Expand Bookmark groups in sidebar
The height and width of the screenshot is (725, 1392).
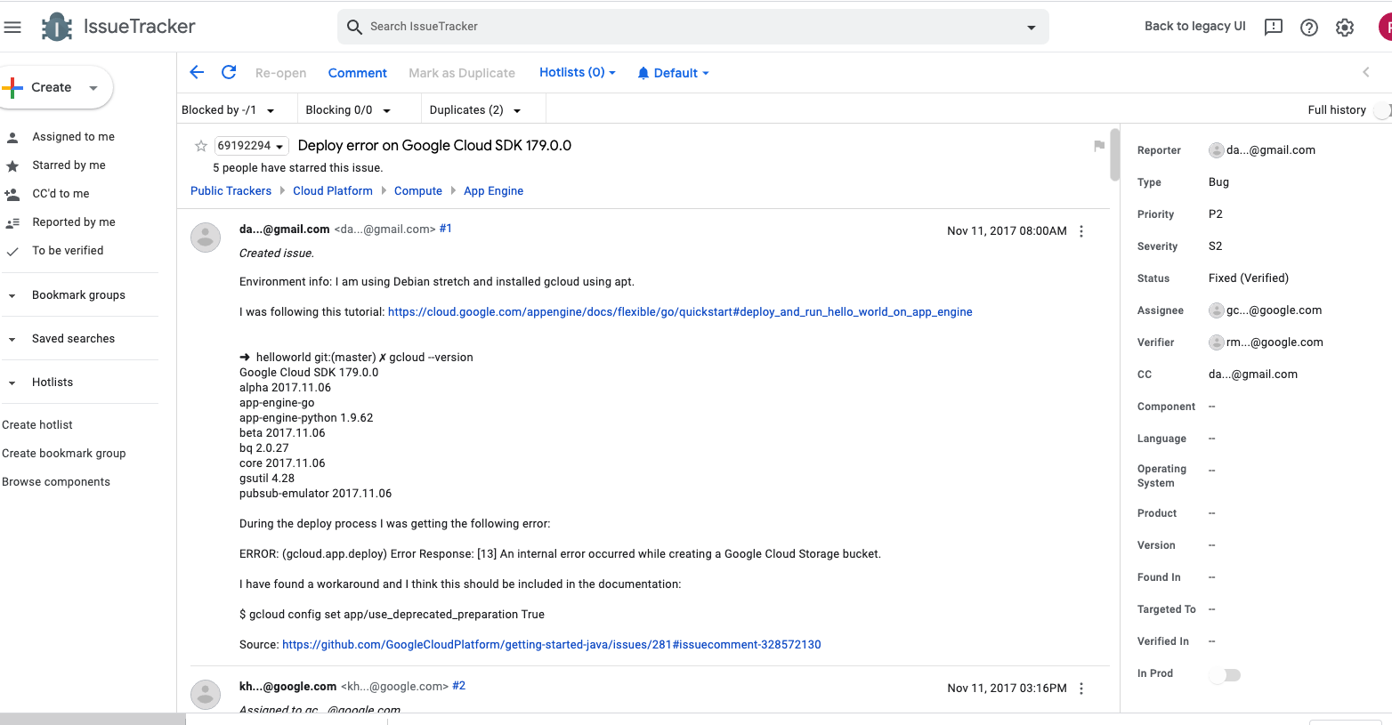(78, 295)
